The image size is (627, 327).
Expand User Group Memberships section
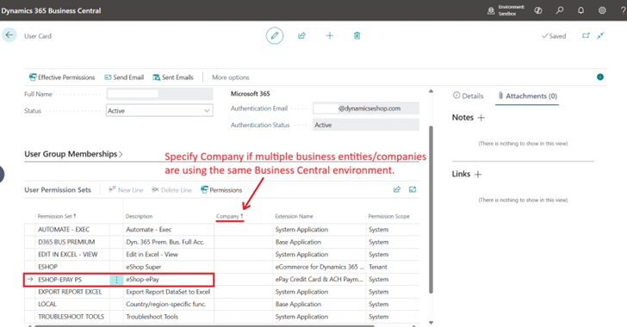[x=73, y=154]
